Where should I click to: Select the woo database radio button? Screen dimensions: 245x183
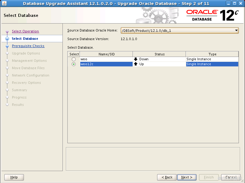[x=73, y=59]
